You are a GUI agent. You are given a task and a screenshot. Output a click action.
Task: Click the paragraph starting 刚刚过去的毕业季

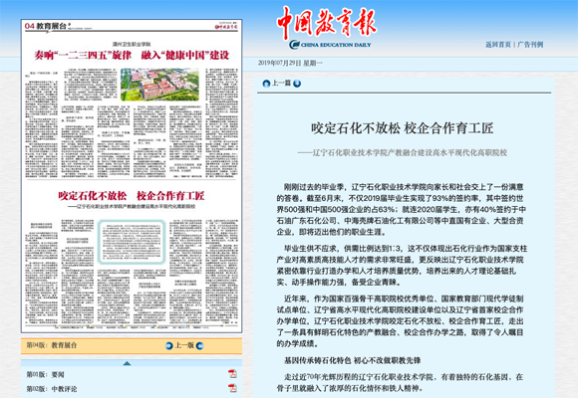coord(402,210)
